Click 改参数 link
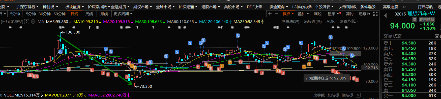Viewport: 441px width, 99px height. [x=319, y=95]
